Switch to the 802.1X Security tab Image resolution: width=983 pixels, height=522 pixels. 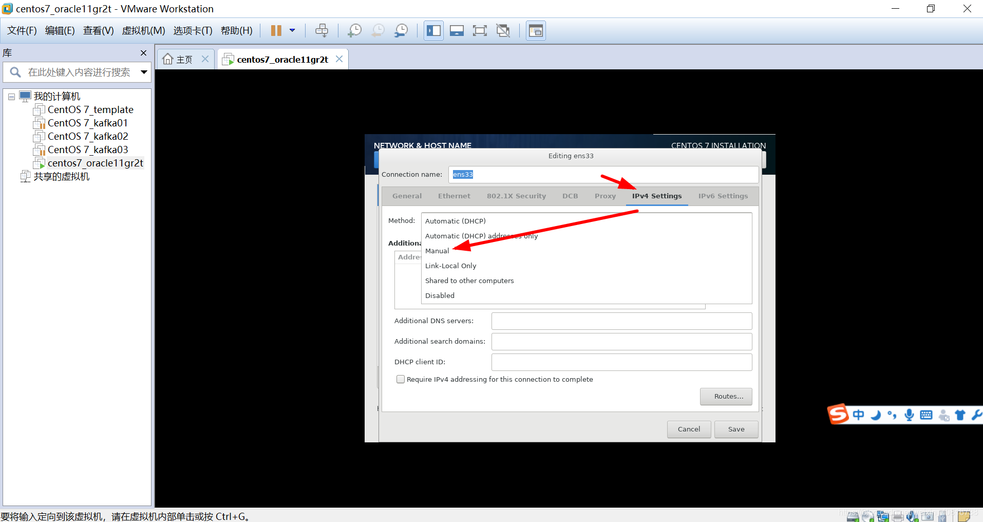(x=516, y=196)
